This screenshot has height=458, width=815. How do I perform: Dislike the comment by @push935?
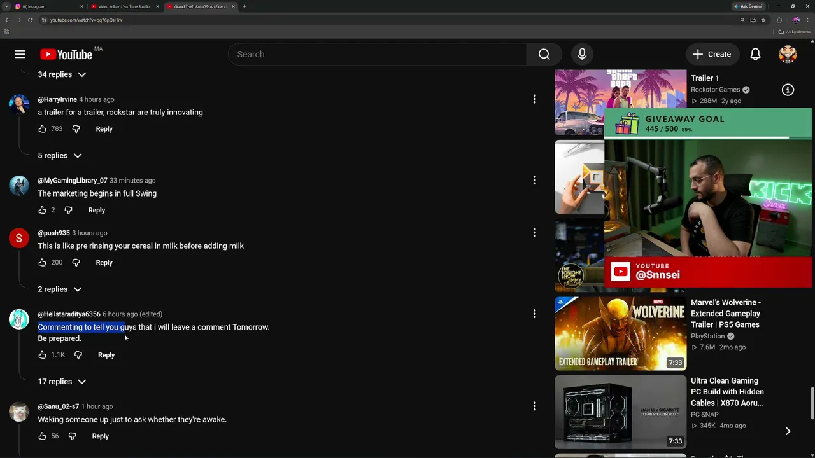point(76,263)
